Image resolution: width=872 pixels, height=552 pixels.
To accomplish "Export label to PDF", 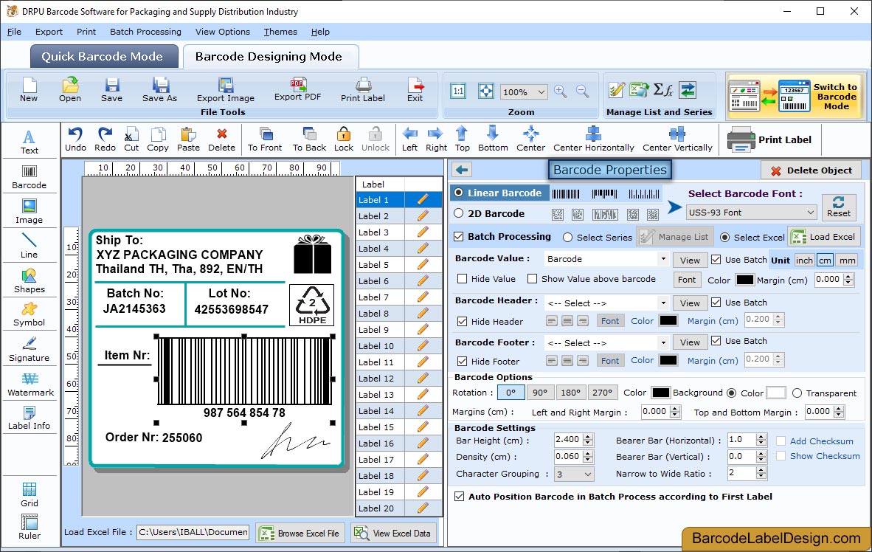I will click(x=297, y=90).
